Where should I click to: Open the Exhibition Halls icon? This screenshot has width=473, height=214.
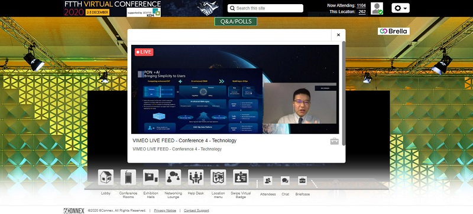(151, 177)
